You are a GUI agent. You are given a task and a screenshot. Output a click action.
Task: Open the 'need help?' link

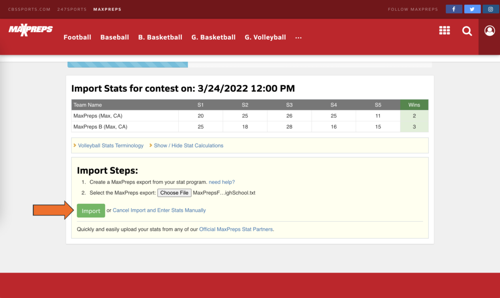pyautogui.click(x=222, y=182)
